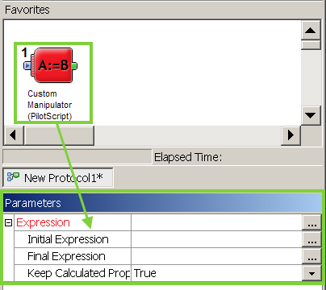Open the Final Expression ellipsis button
The image size is (326, 290).
coord(311,256)
